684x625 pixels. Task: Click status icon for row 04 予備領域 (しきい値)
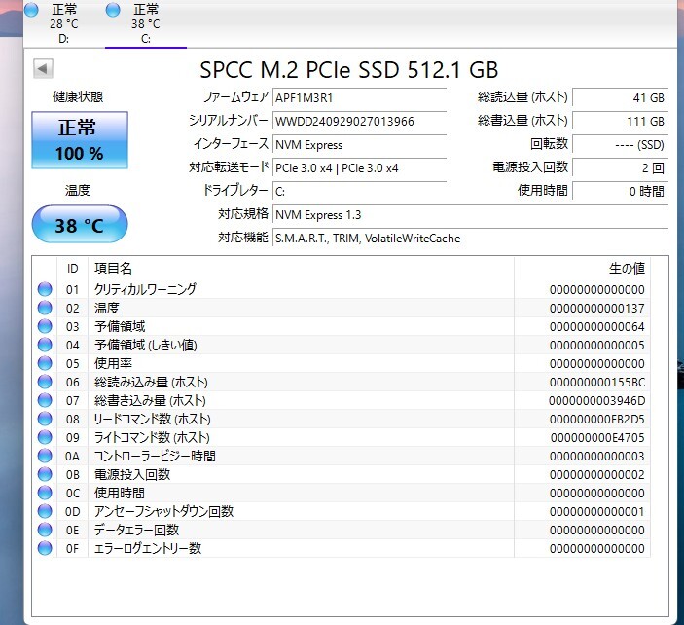(45, 345)
